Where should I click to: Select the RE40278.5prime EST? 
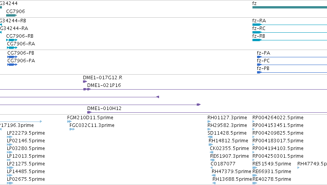[255, 183]
